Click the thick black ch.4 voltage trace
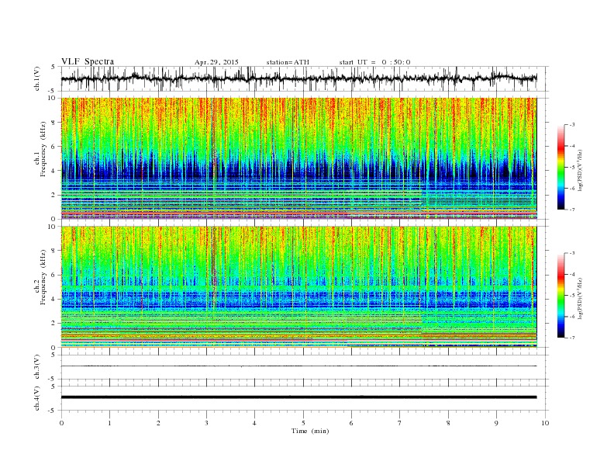614x475 pixels. coord(298,397)
